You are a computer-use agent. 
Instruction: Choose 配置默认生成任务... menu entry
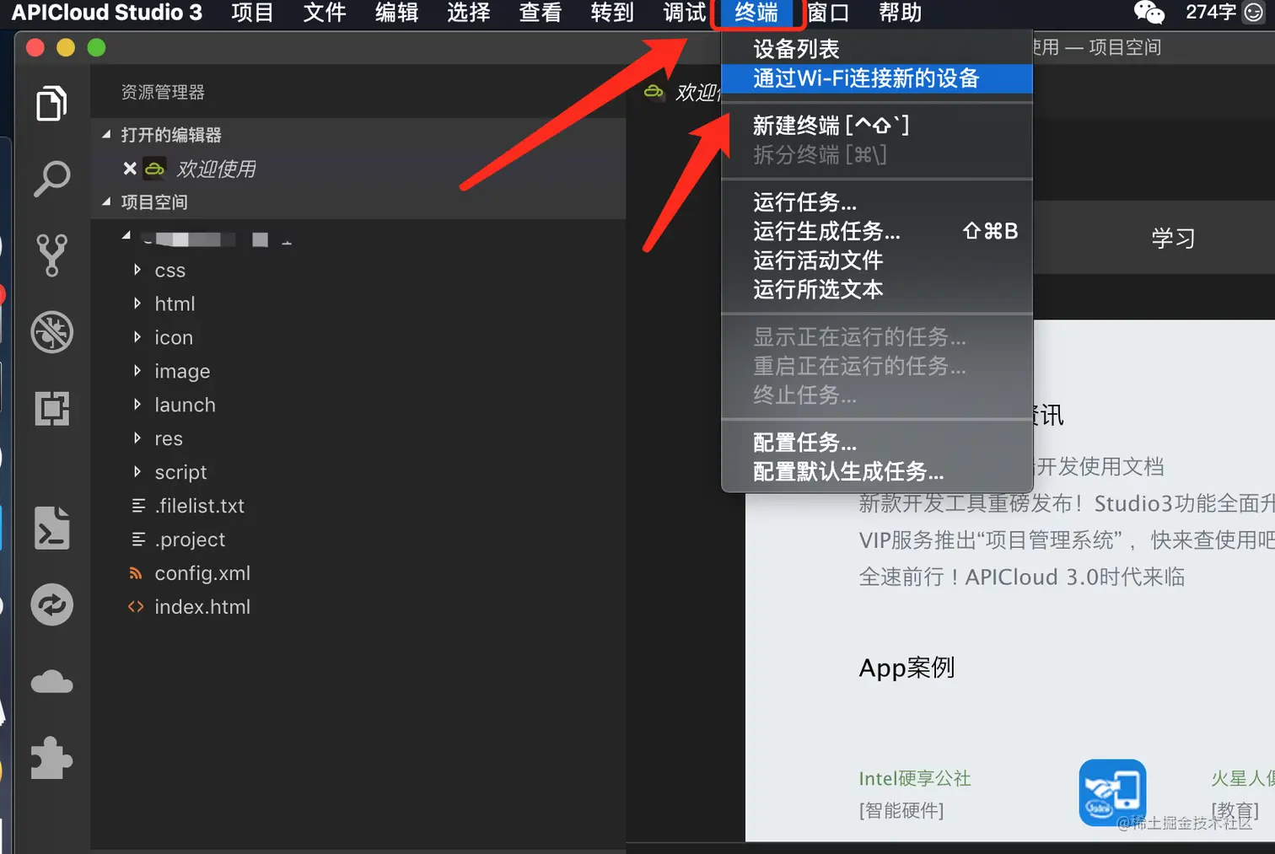[x=877, y=471]
